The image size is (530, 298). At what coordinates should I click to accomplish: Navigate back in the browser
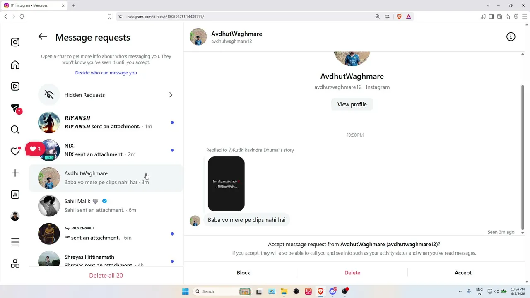5,17
